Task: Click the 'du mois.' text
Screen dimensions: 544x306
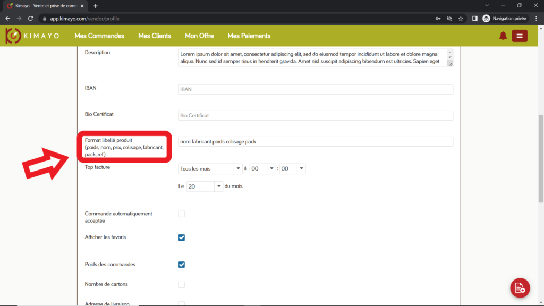Action: (x=234, y=186)
